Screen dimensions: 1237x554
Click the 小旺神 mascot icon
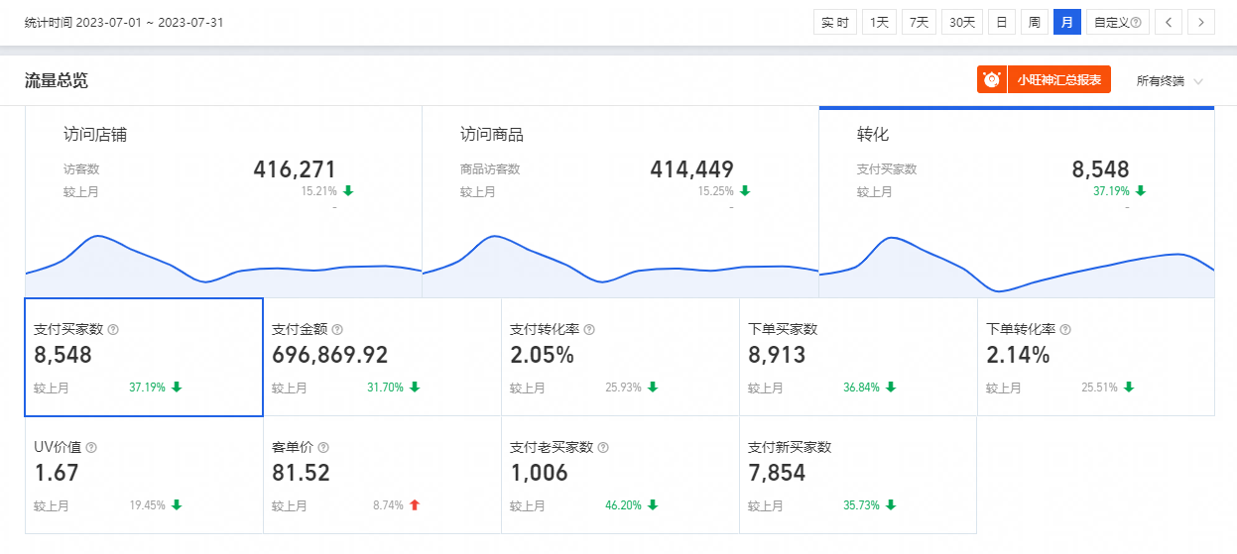(992, 80)
